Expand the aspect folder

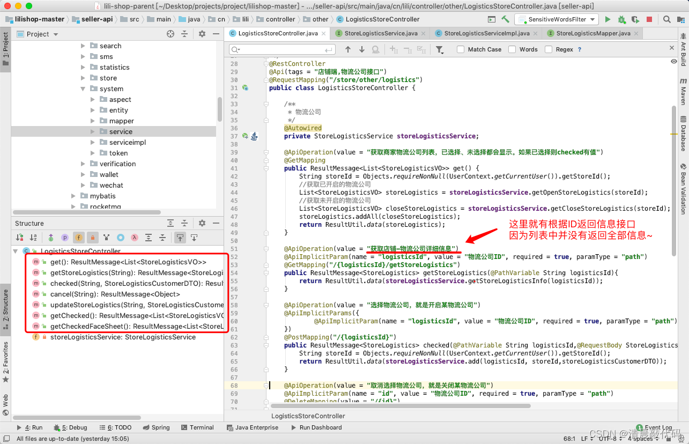pos(93,100)
